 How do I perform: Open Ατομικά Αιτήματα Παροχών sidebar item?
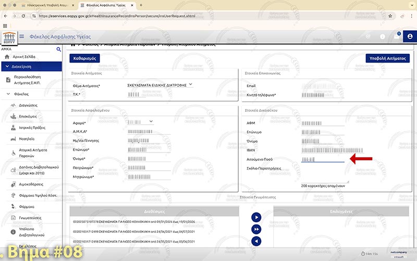[33, 152]
